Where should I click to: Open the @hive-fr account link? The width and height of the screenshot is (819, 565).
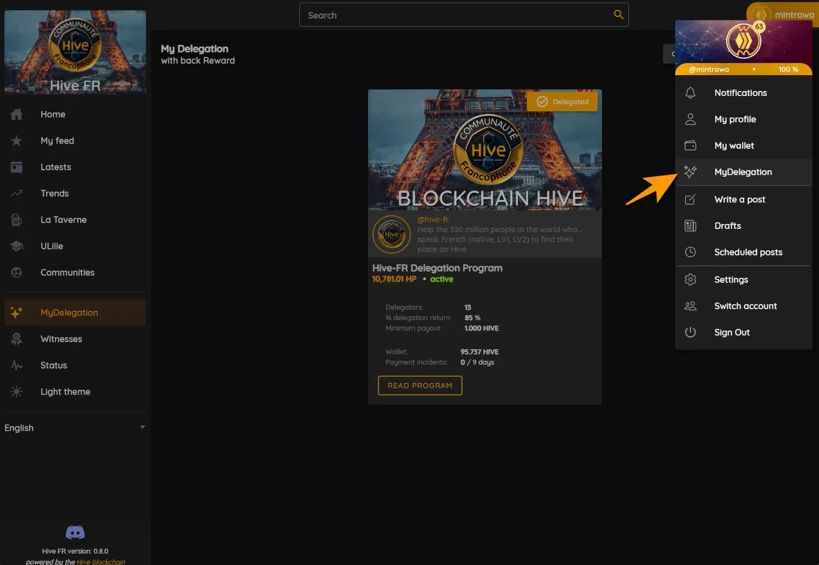pyautogui.click(x=433, y=219)
